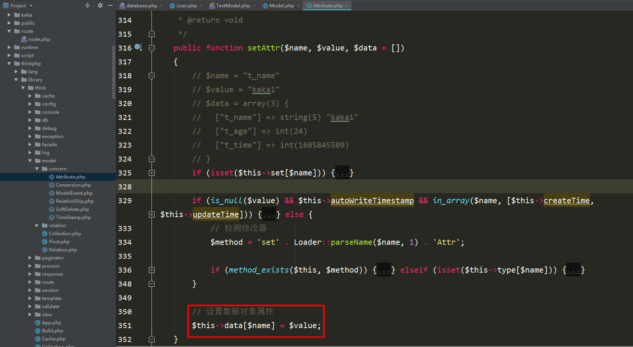Select RelationShip.php file icon
The height and width of the screenshot is (347, 633).
(52, 201)
